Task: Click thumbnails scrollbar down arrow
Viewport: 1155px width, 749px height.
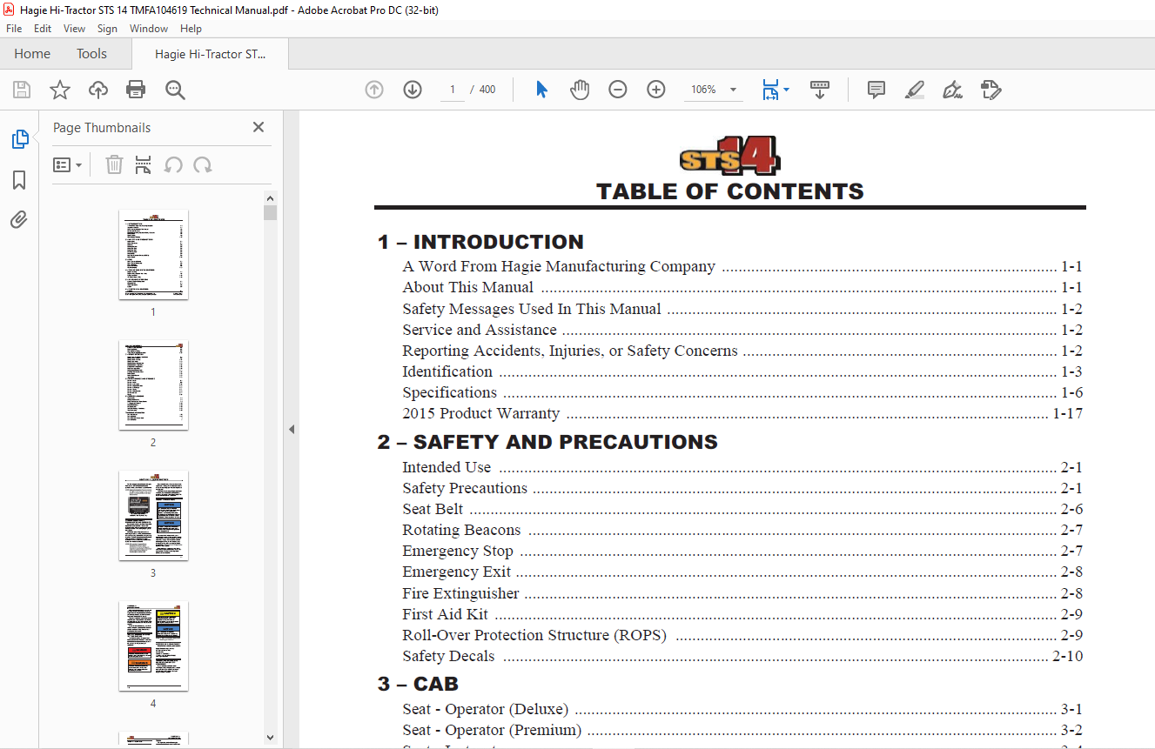Action: click(270, 738)
